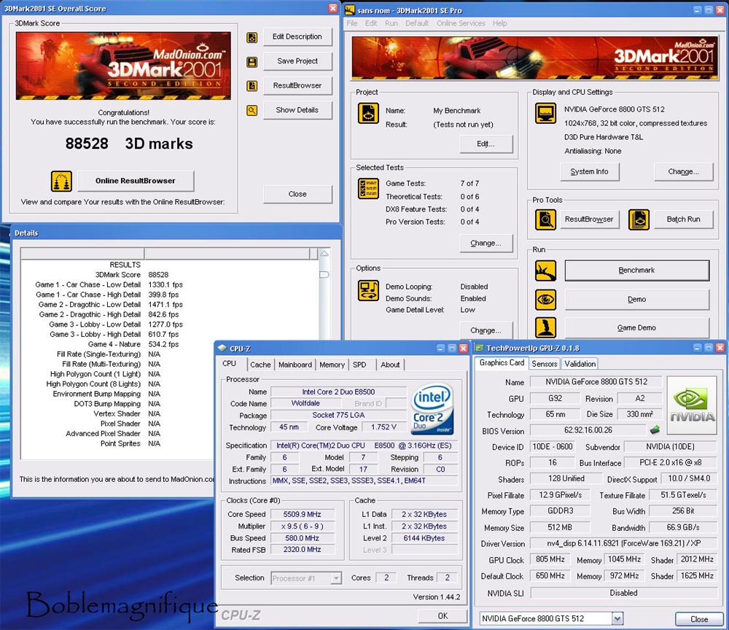
Task: Switch to Sensors tab in GPU-Z
Action: (x=544, y=364)
